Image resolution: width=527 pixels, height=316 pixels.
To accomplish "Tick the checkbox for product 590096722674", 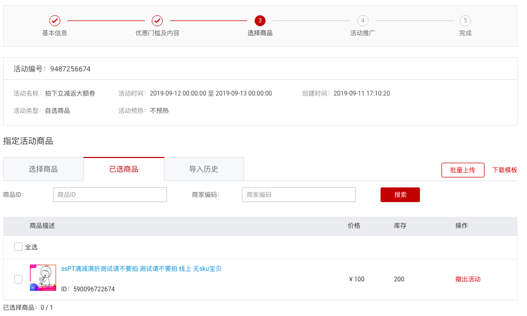I will pos(18,279).
